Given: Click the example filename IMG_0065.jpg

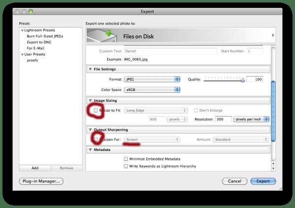Looking at the screenshot, I should click(136, 59).
